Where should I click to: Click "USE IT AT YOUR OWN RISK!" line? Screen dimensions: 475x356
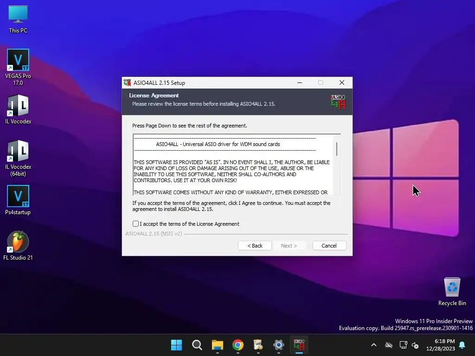[x=205, y=180]
